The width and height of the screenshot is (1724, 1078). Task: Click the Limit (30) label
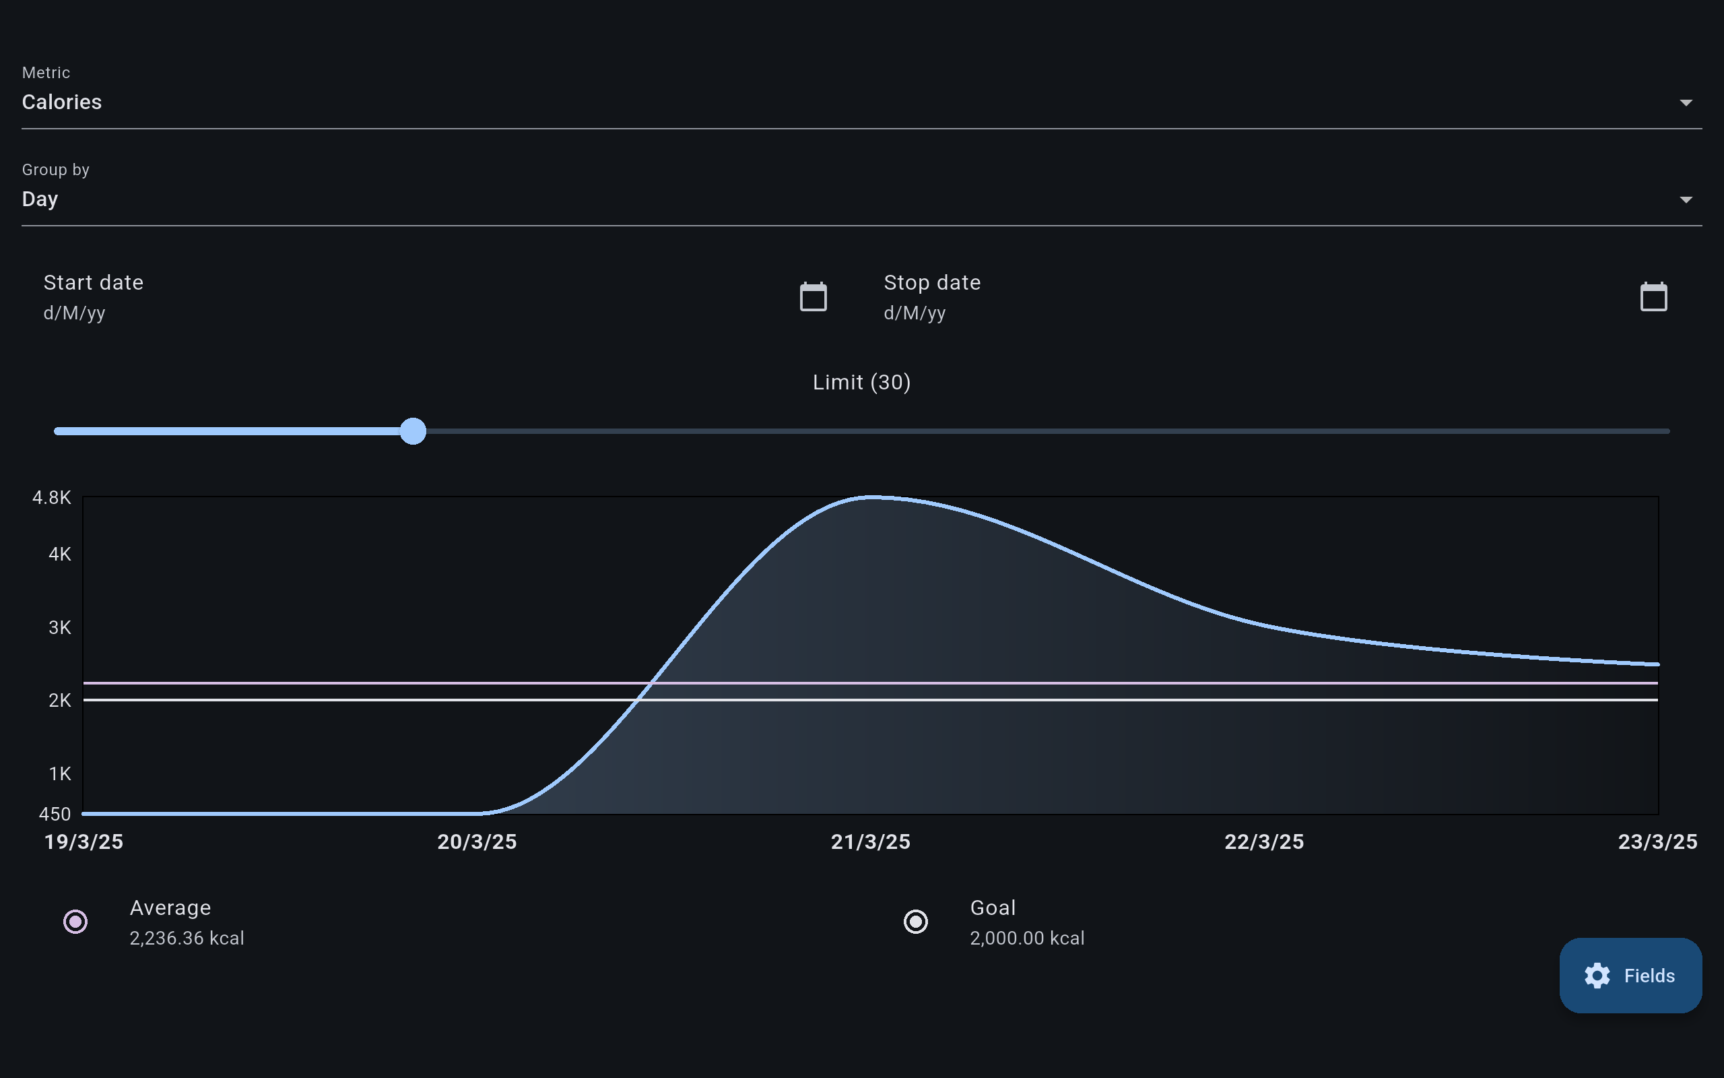(862, 382)
